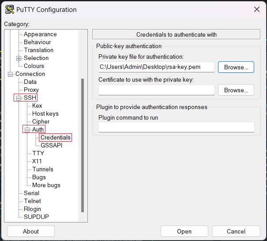Select the Selection category label
Image resolution: width=267 pixels, height=241 pixels.
tap(36, 58)
